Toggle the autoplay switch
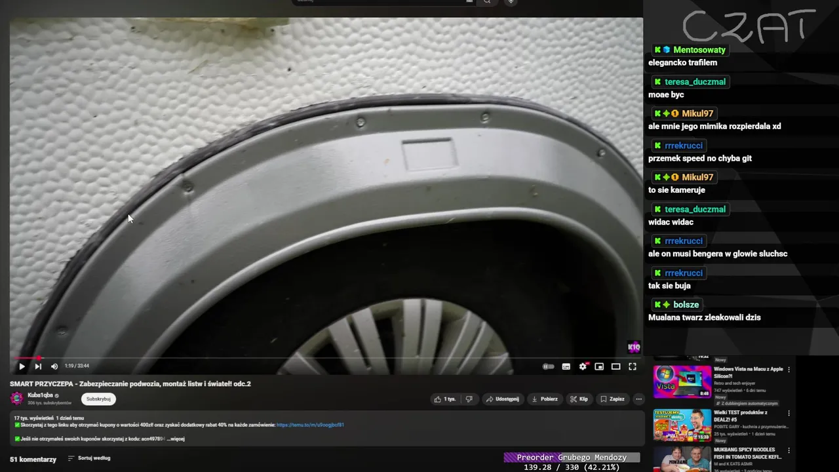Viewport: 839px width, 472px height. coord(549,366)
